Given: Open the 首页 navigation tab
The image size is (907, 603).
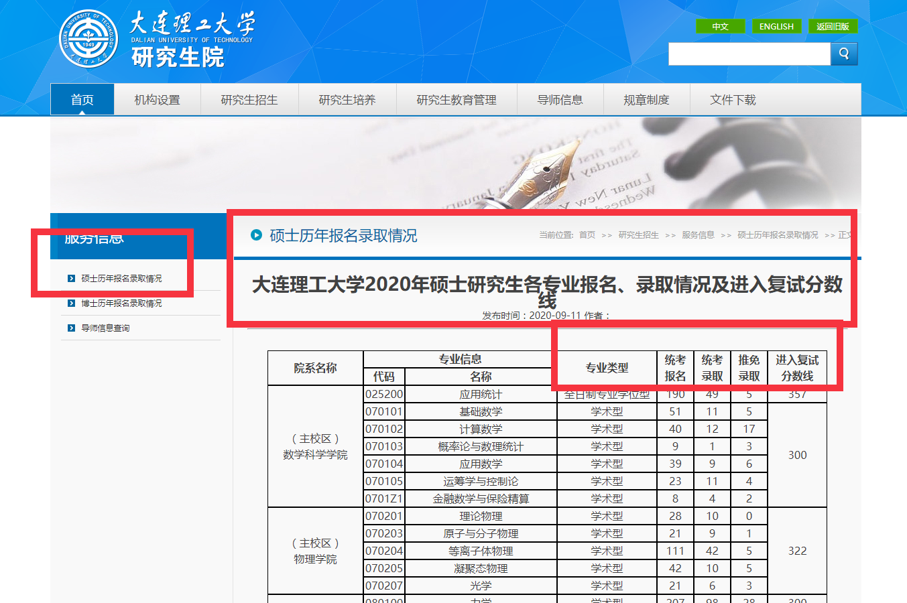Looking at the screenshot, I should coord(82,100).
